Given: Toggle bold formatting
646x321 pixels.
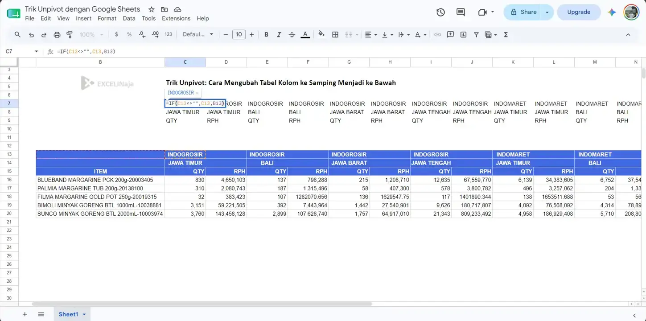Looking at the screenshot, I should tap(266, 34).
